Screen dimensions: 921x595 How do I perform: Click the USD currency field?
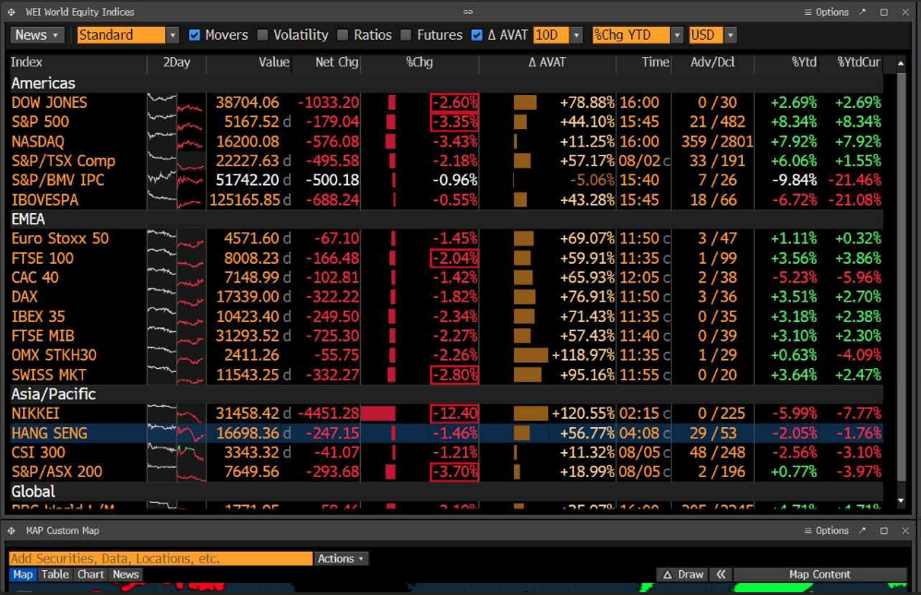coord(705,35)
